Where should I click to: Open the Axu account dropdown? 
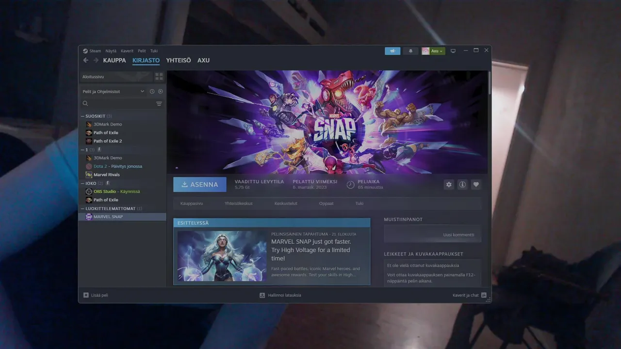click(x=437, y=51)
